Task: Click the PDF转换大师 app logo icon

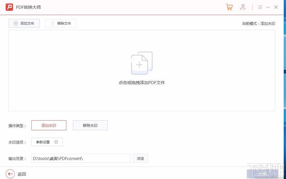Action: click(9, 7)
